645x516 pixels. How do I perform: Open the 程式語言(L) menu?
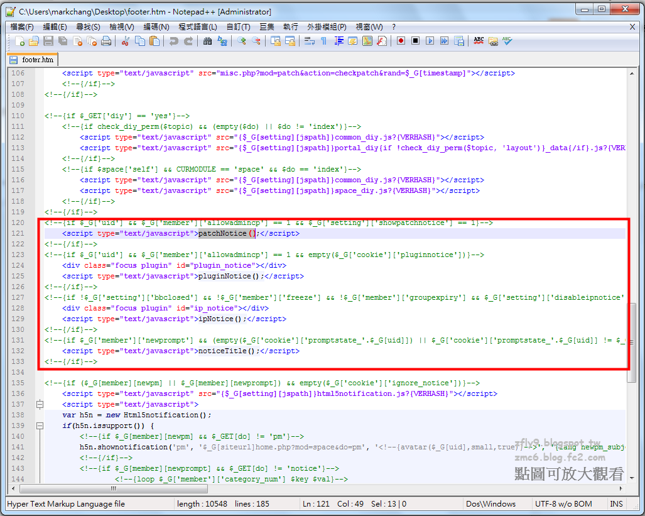pos(197,27)
